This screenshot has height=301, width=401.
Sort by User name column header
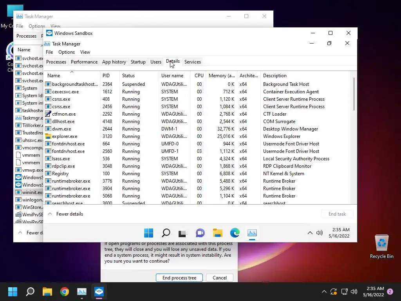click(x=174, y=76)
